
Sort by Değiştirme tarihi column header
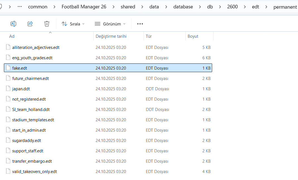pyautogui.click(x=111, y=36)
